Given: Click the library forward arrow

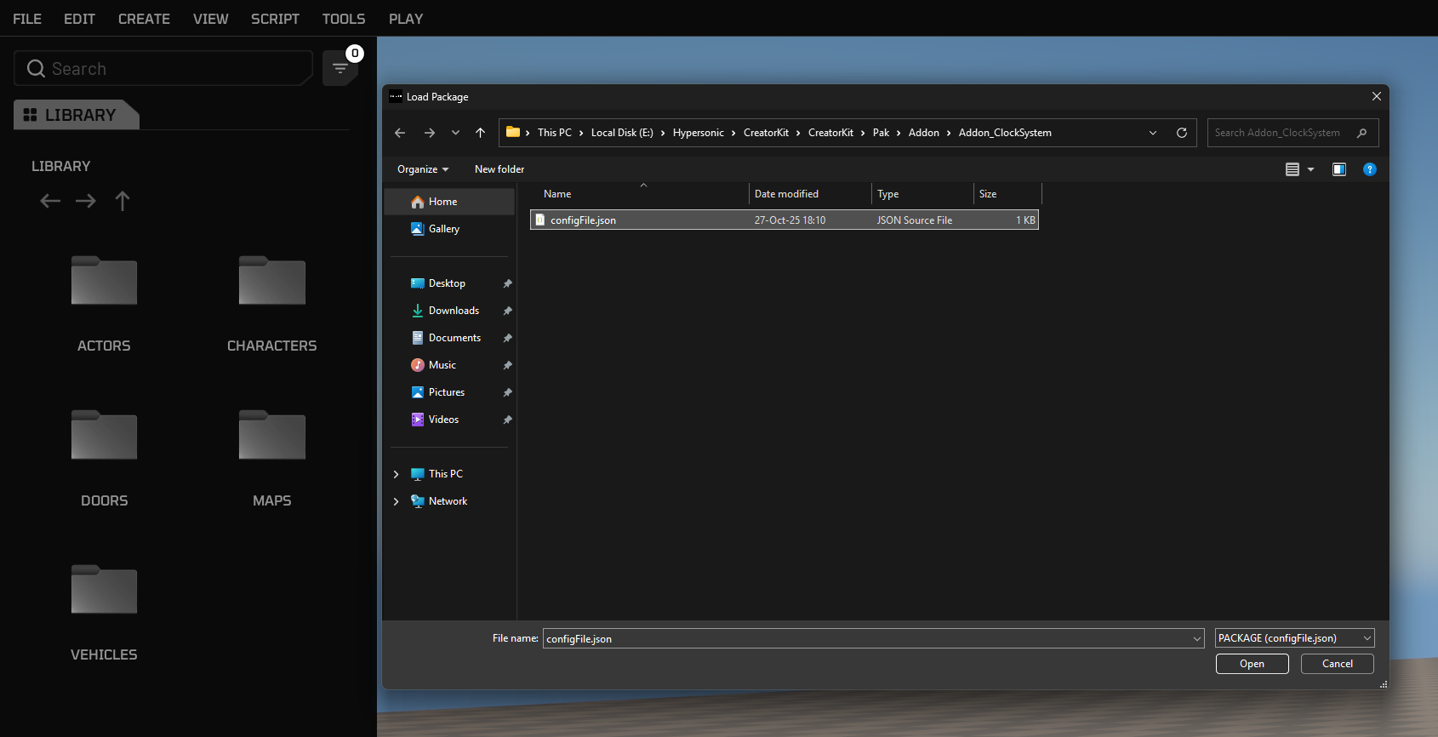Looking at the screenshot, I should (86, 201).
